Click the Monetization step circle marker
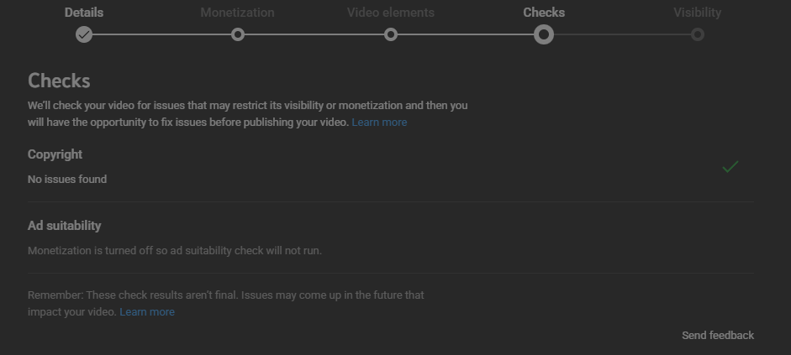 pyautogui.click(x=238, y=34)
